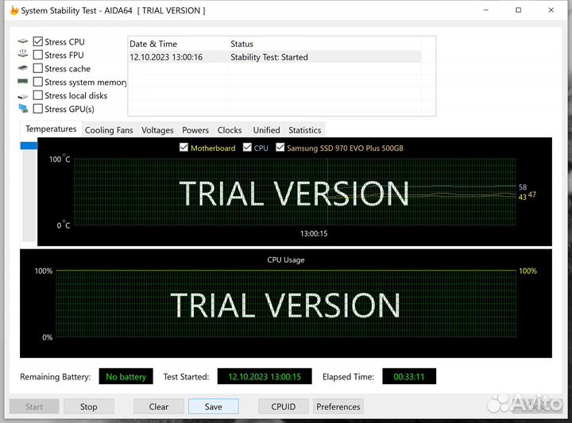Click the disk drive icon beside Stress local disks

click(x=22, y=96)
